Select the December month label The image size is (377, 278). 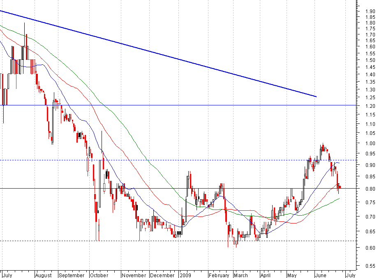point(162,275)
